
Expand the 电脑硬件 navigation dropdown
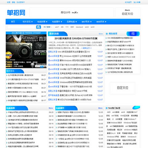click(57, 22)
